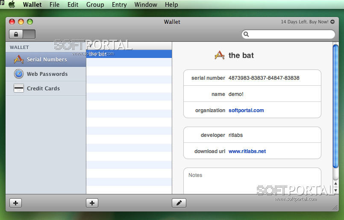Open the www.ritlabs.net download link

pos(247,151)
